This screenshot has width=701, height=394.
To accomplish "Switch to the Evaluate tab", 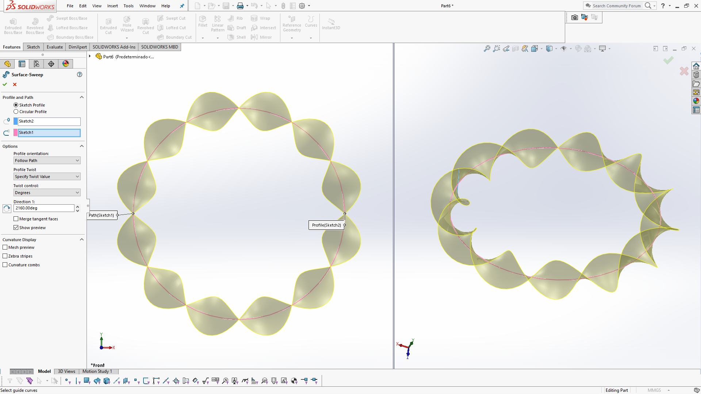I will (x=54, y=47).
